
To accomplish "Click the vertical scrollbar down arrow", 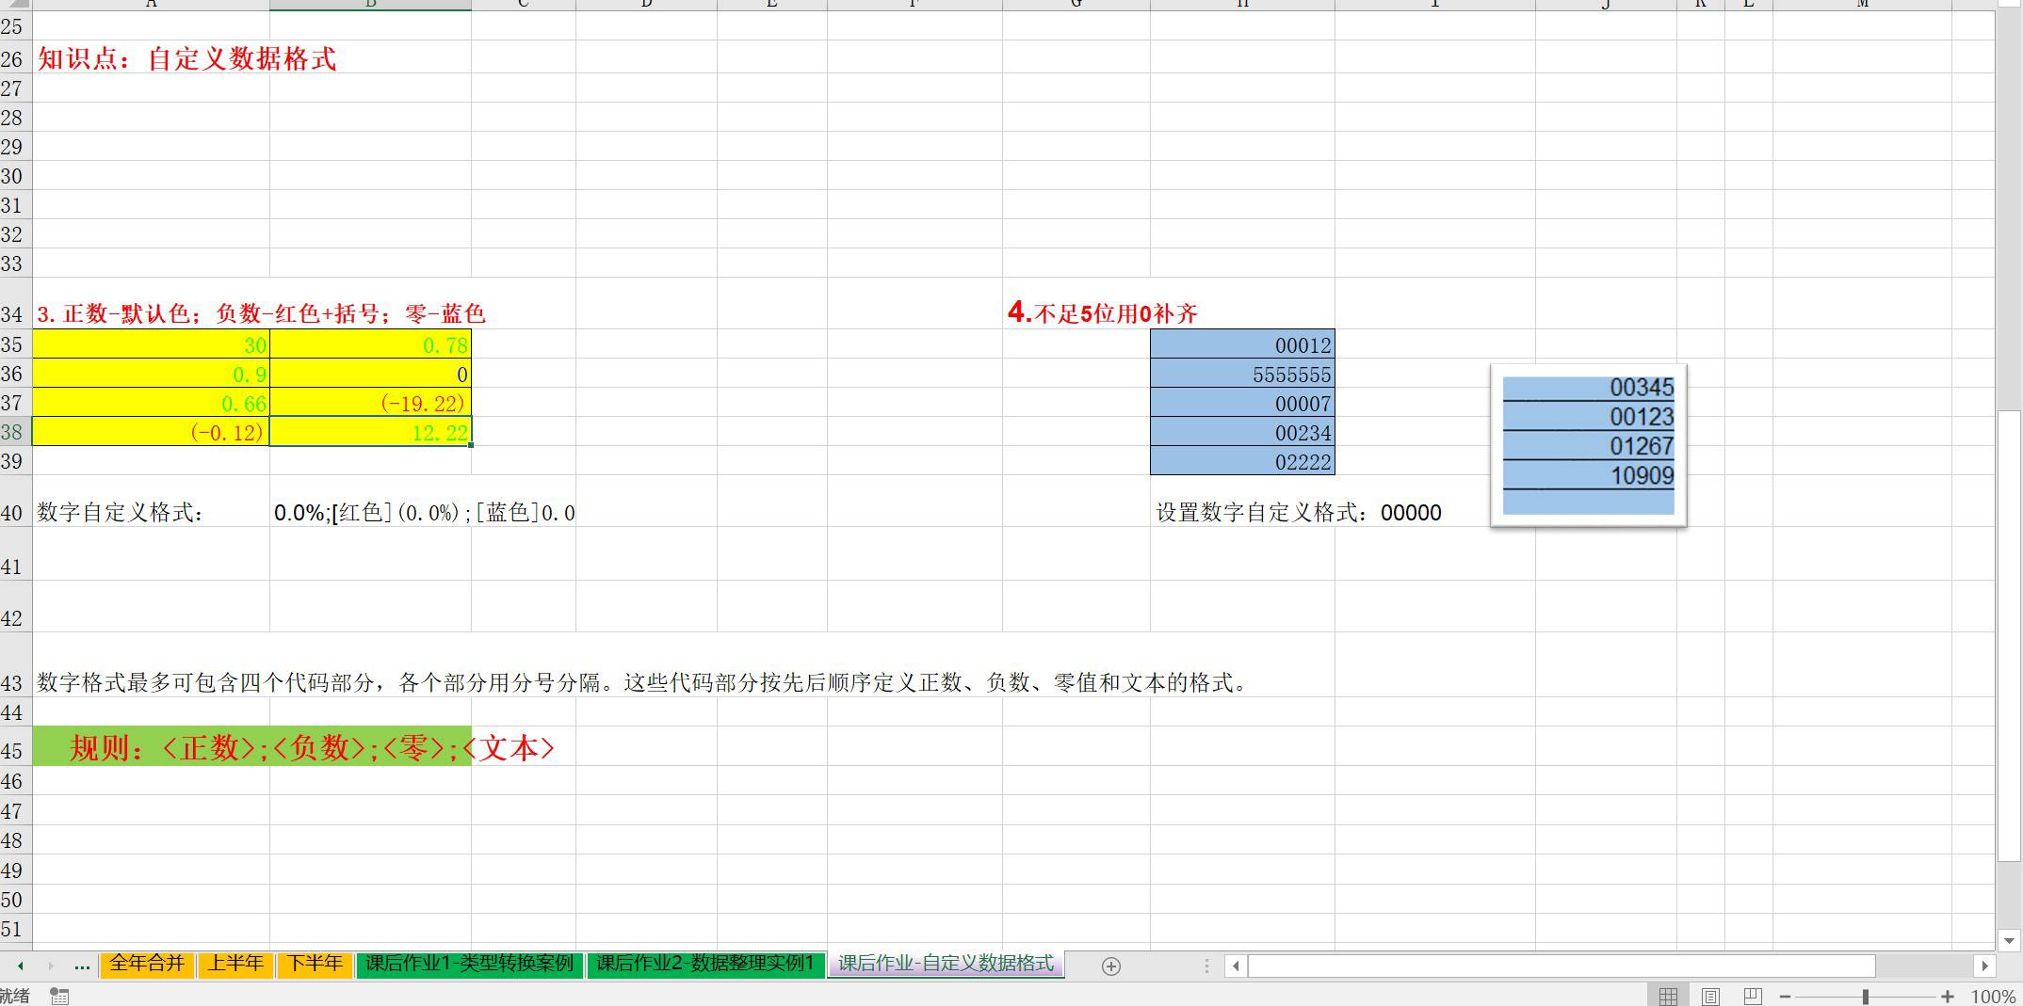I will (2010, 940).
